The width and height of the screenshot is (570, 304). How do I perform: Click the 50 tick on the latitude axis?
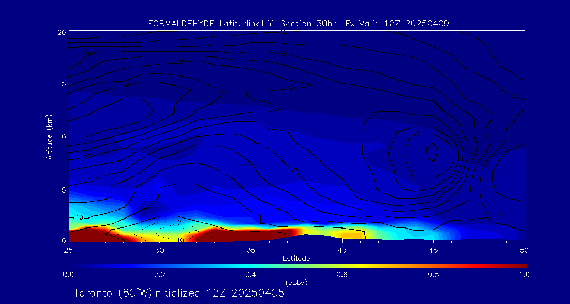coord(525,250)
